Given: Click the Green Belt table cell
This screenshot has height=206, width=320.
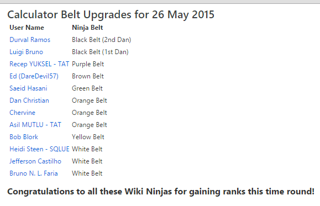Looking at the screenshot, I should [x=87, y=88].
